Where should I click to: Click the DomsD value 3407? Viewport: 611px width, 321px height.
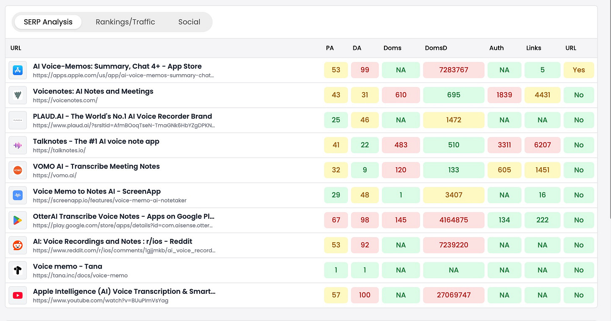pos(454,195)
